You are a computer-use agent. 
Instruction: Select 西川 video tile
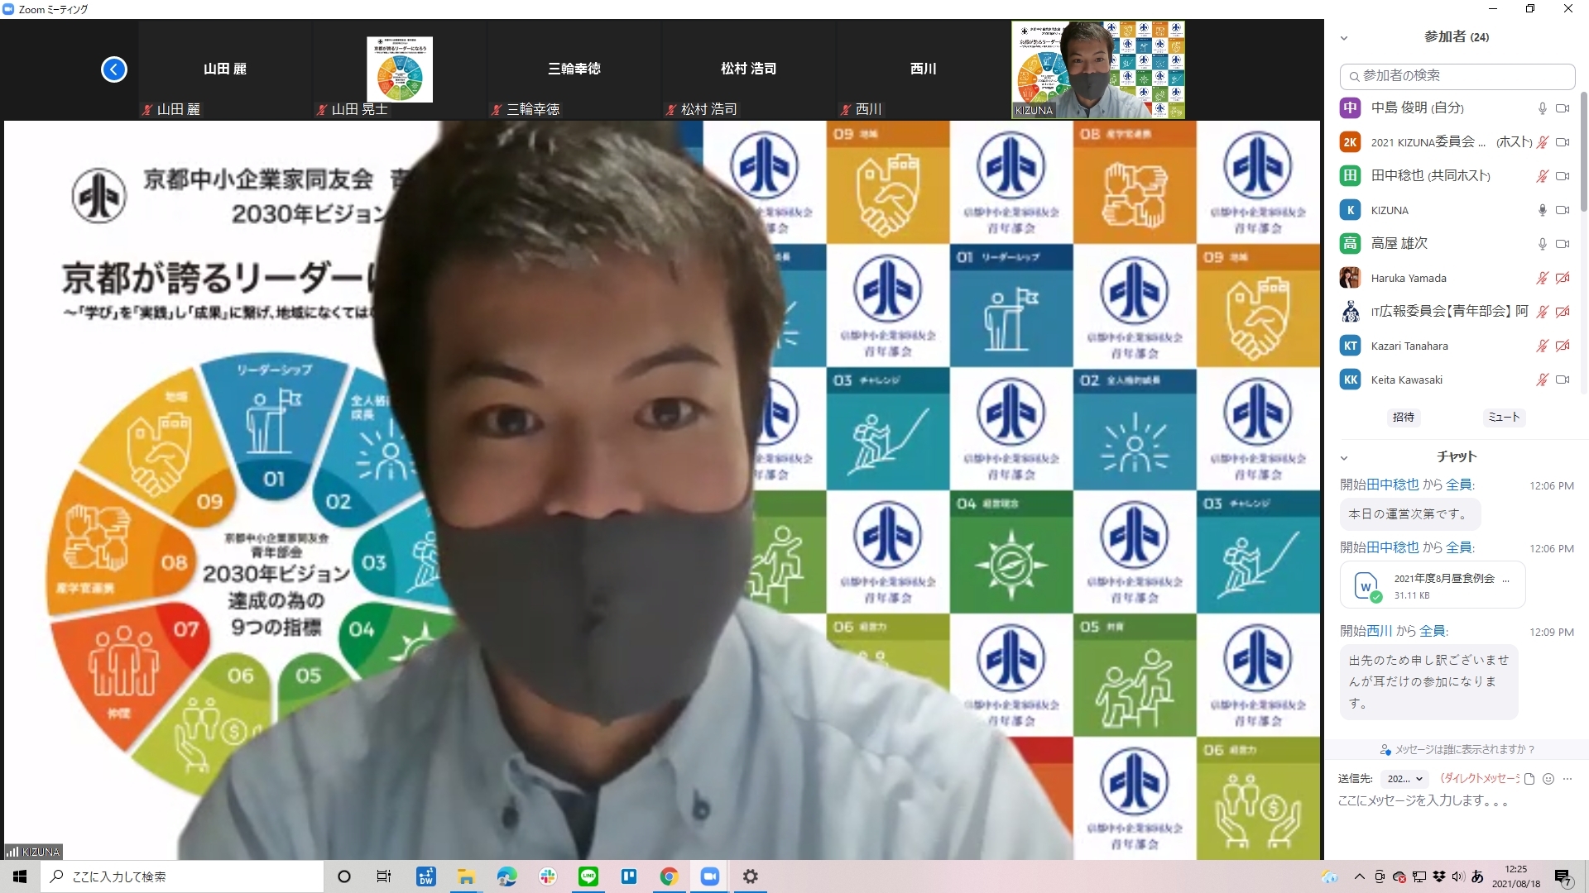pyautogui.click(x=924, y=69)
